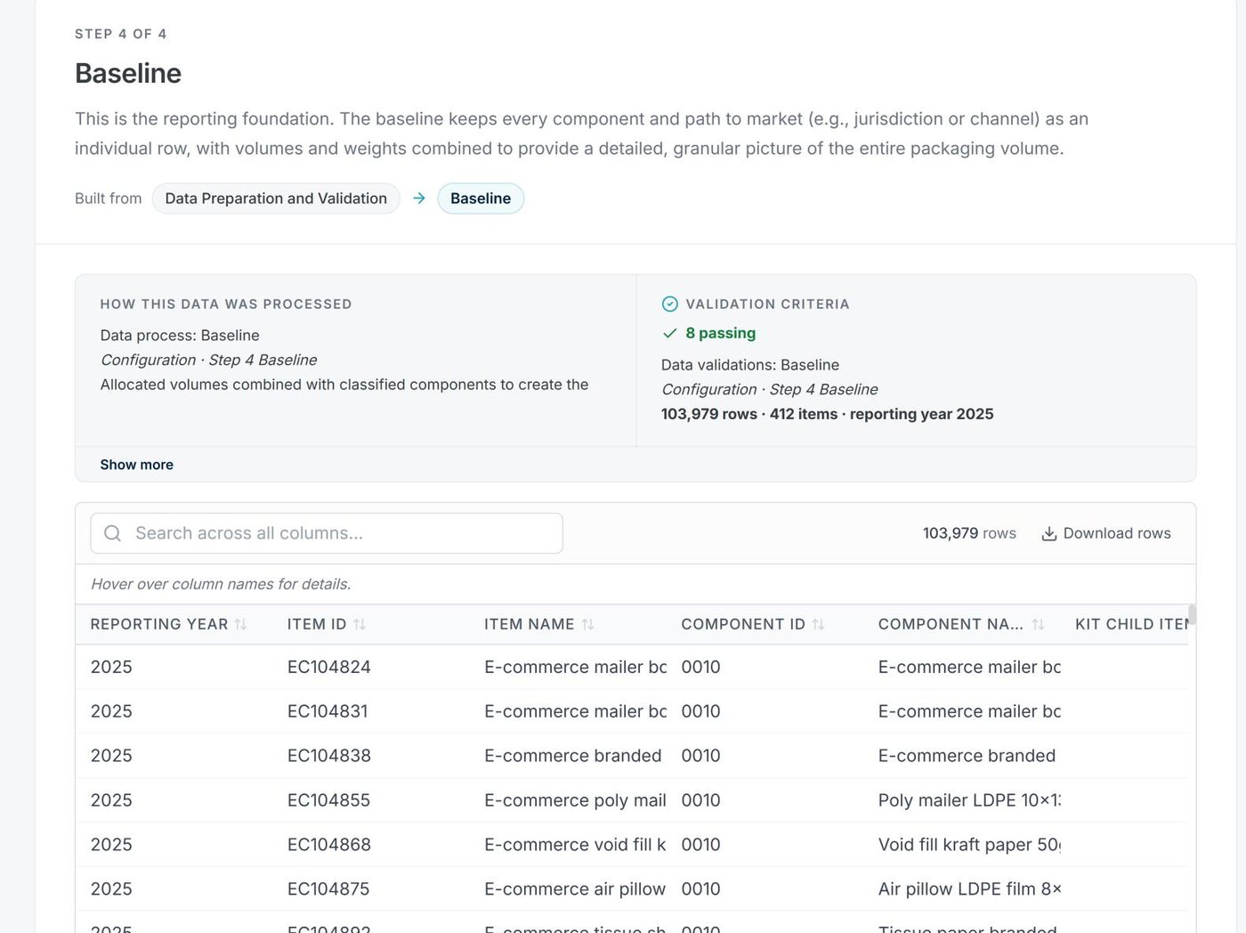Sort by Component ID column icon
This screenshot has height=933, width=1246.
pyautogui.click(x=818, y=625)
